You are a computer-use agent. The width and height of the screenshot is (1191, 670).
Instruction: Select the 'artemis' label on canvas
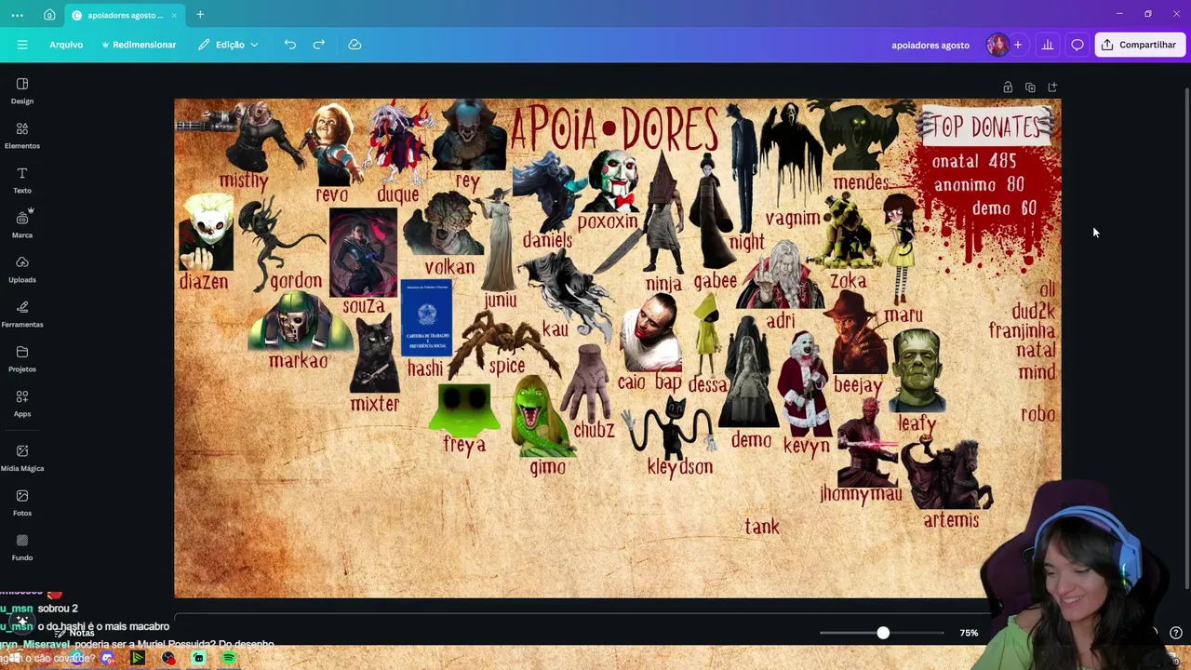pyautogui.click(x=951, y=520)
